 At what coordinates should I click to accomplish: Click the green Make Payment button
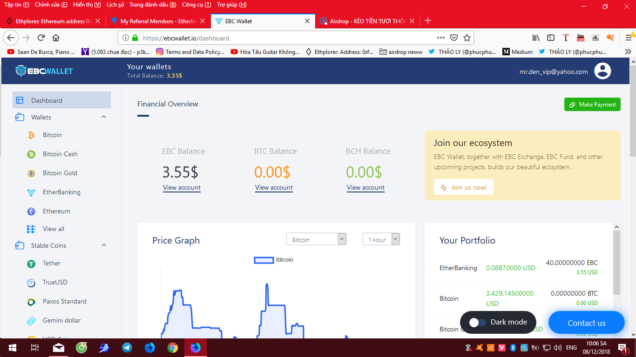click(x=592, y=105)
